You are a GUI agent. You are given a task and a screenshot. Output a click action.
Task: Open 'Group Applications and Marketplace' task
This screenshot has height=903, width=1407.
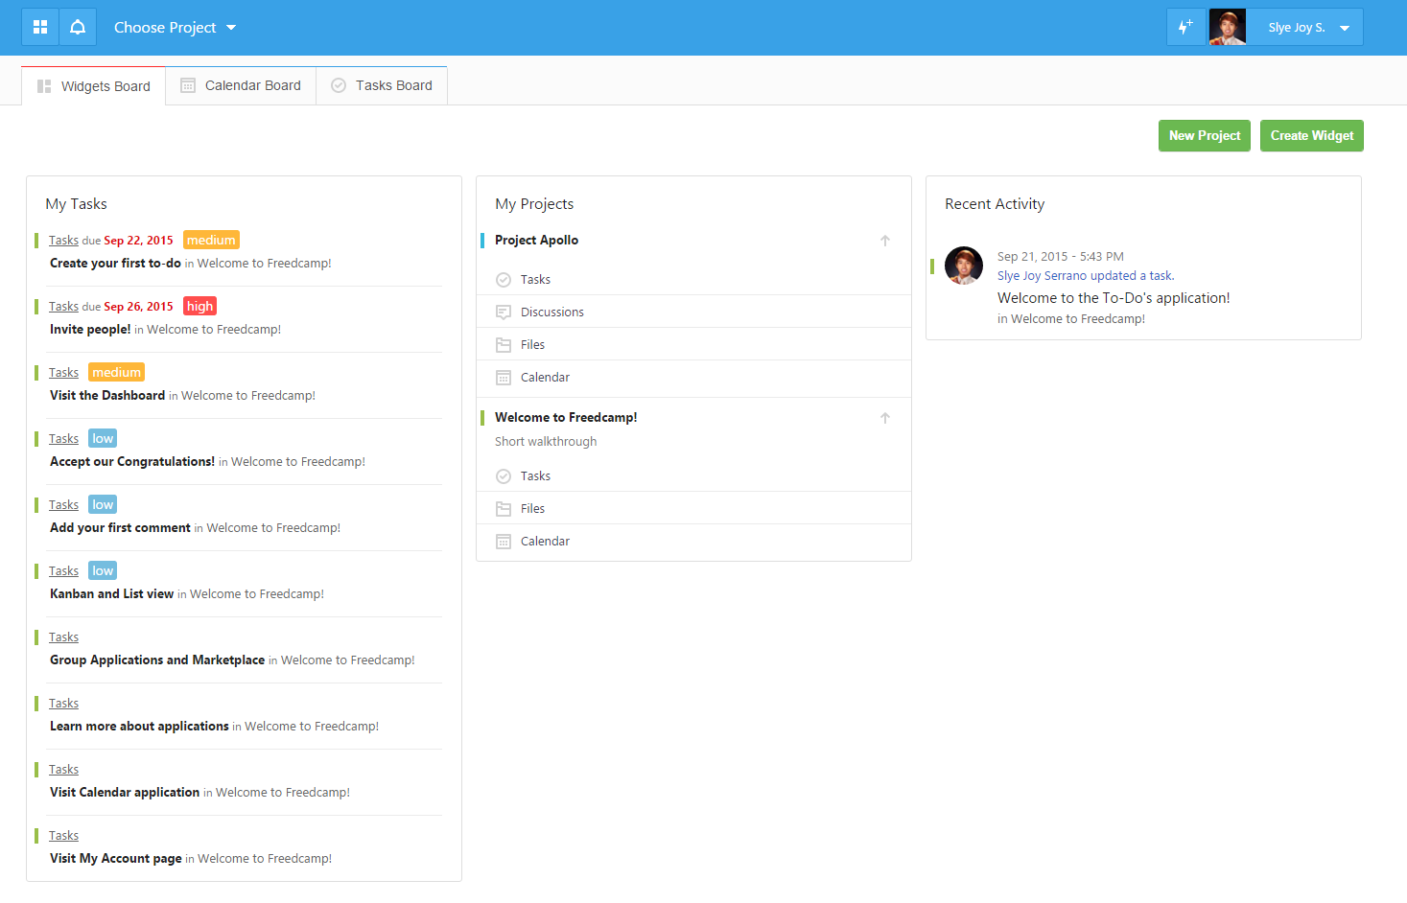(x=157, y=660)
